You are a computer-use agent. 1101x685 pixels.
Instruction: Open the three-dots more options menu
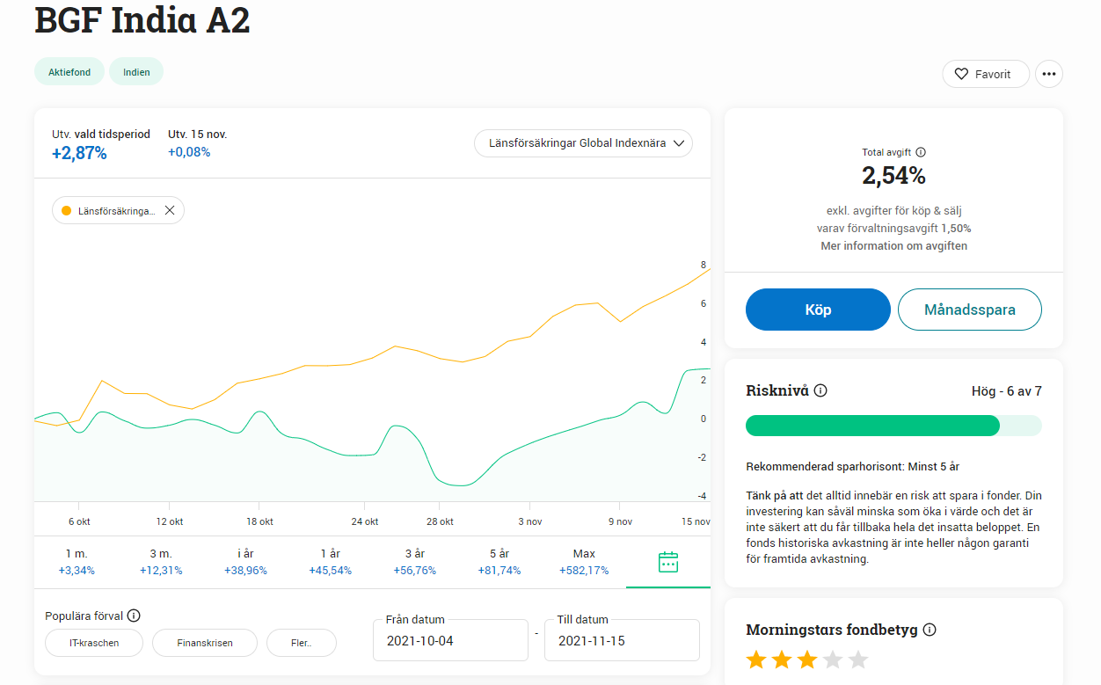[x=1048, y=75]
